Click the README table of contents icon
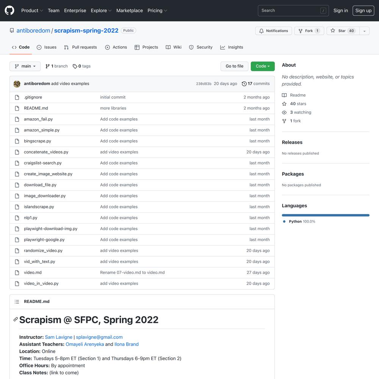 [17, 302]
